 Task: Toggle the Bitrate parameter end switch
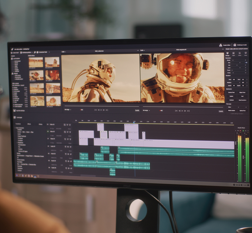click(246, 60)
